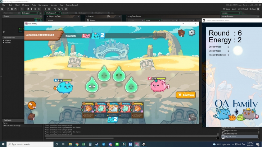Click the output panel horizontal scrollbar
The height and width of the screenshot is (147, 262).
[x=80, y=138]
